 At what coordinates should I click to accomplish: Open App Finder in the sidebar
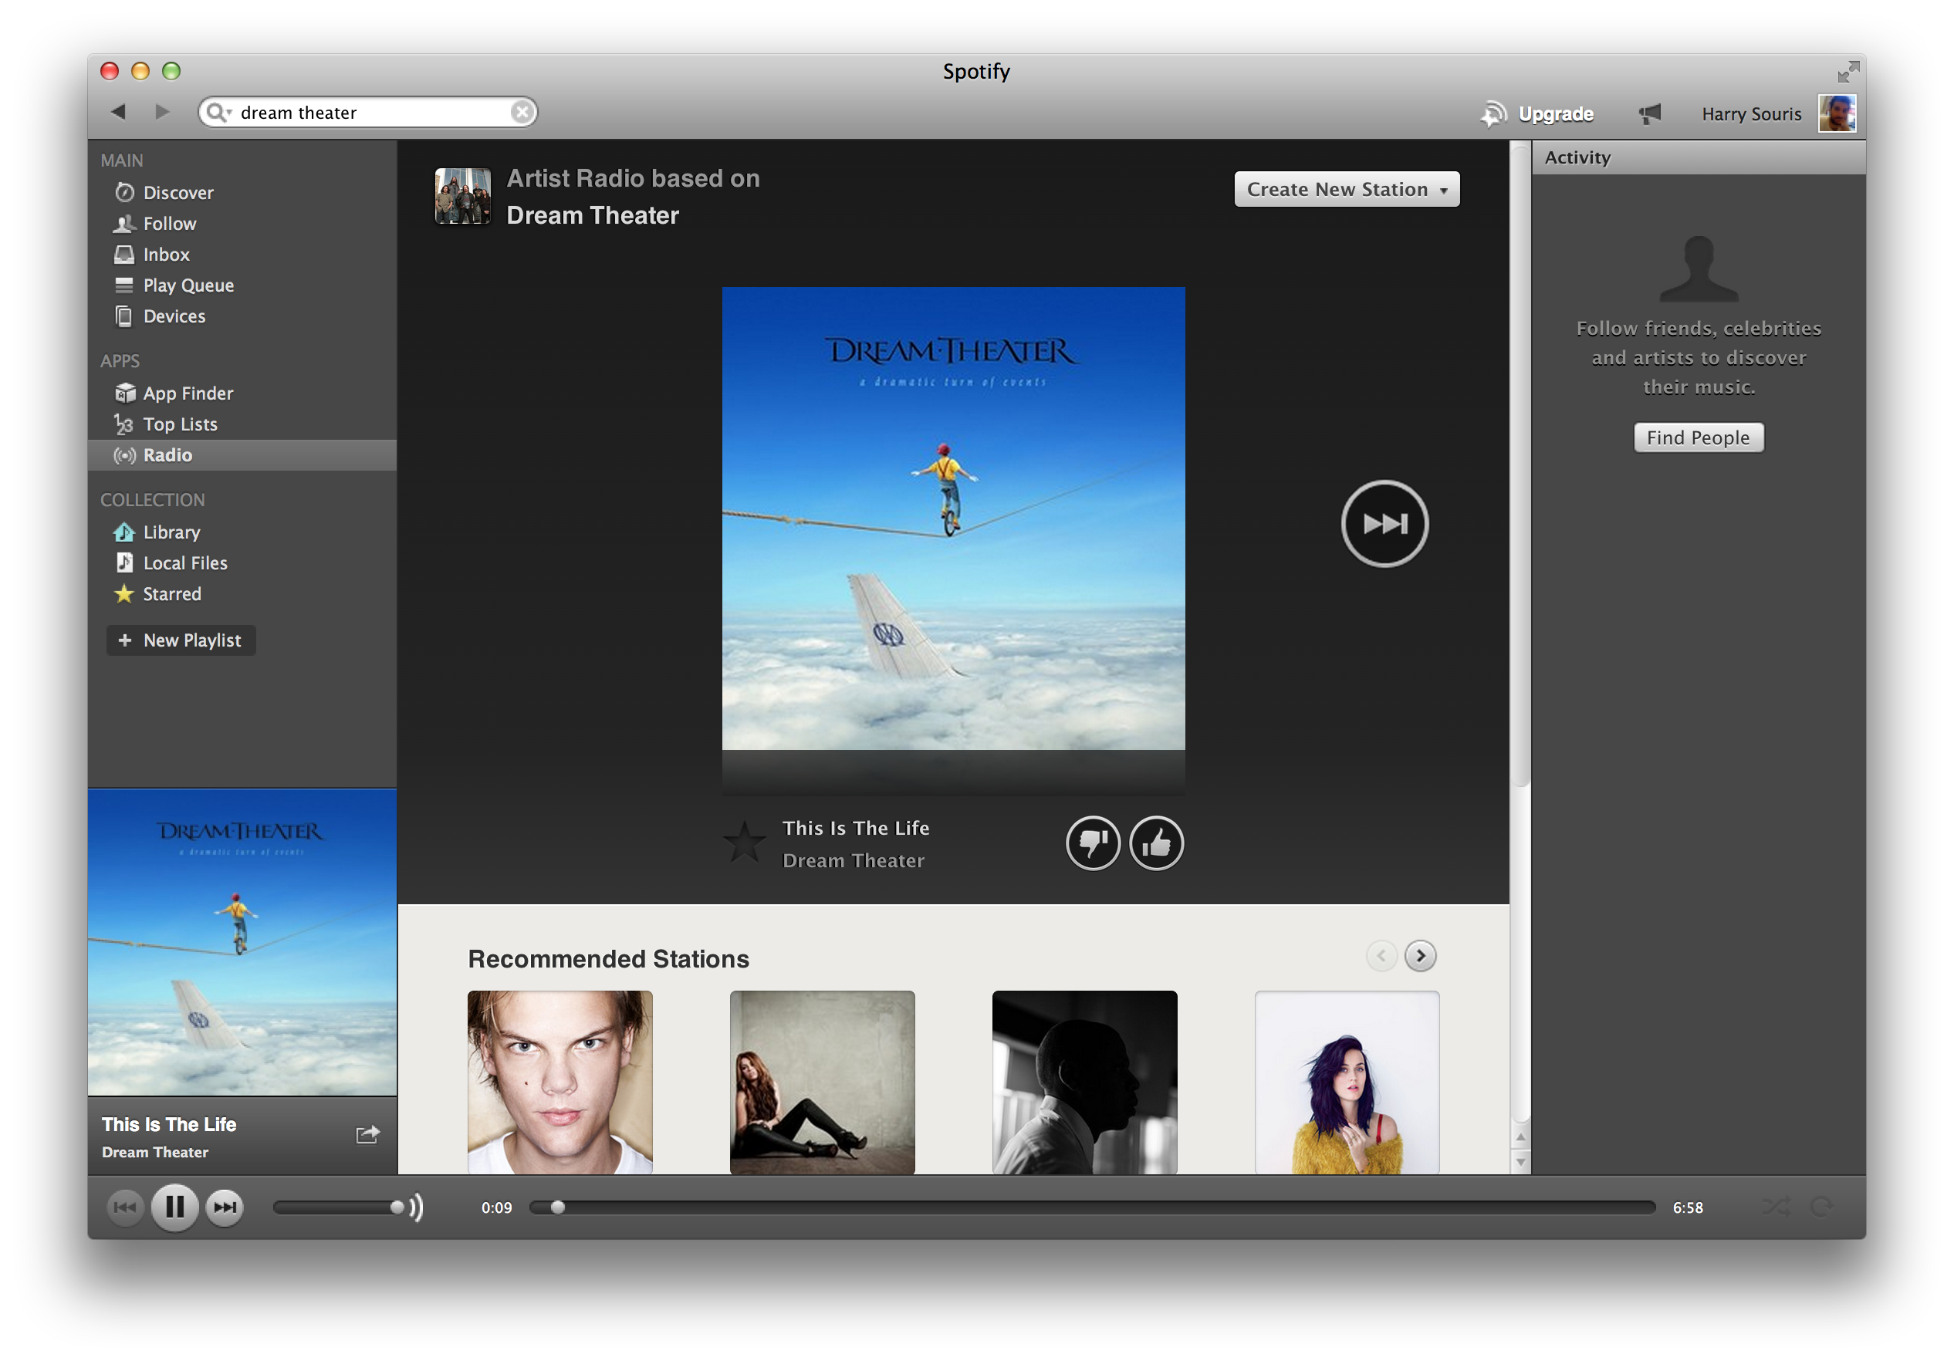[x=242, y=393]
